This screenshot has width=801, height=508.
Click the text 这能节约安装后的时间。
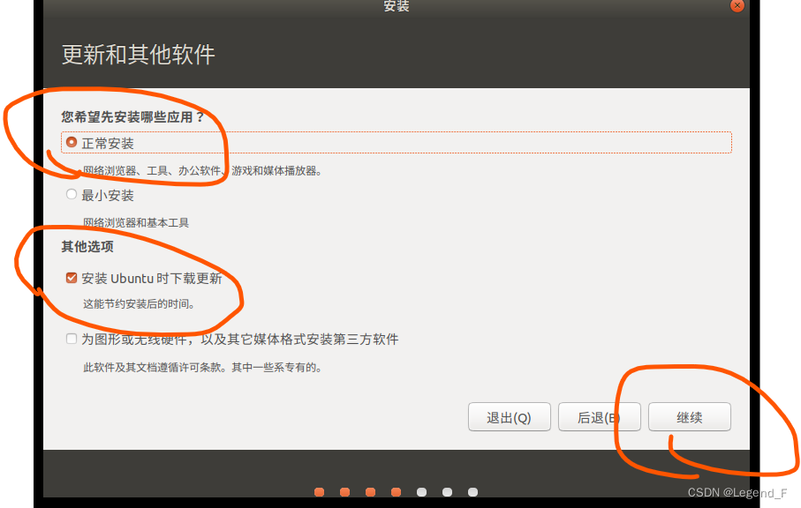(x=139, y=304)
